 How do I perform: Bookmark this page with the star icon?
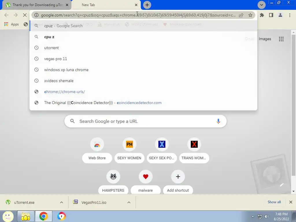click(x=250, y=15)
